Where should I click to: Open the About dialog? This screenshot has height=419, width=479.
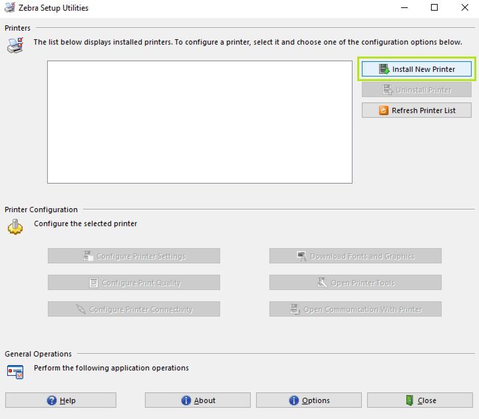[198, 400]
